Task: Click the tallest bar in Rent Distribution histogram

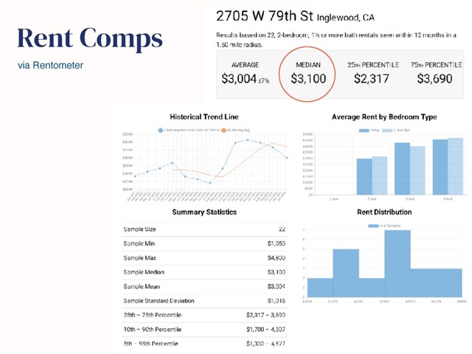Action: click(x=396, y=265)
